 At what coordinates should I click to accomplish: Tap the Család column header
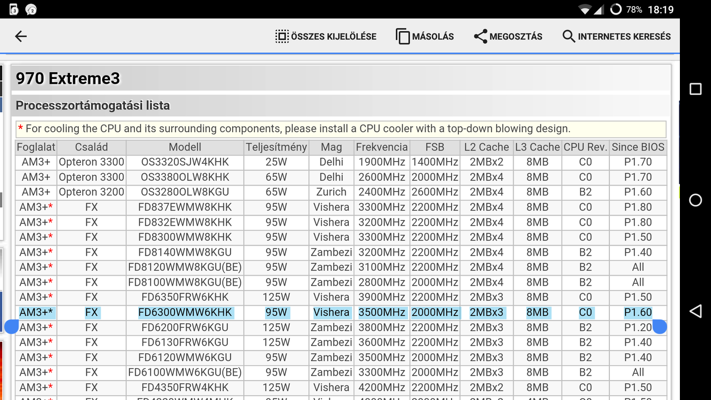[92, 147]
